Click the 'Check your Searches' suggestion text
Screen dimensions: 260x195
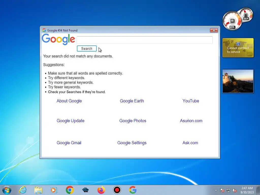77,92
